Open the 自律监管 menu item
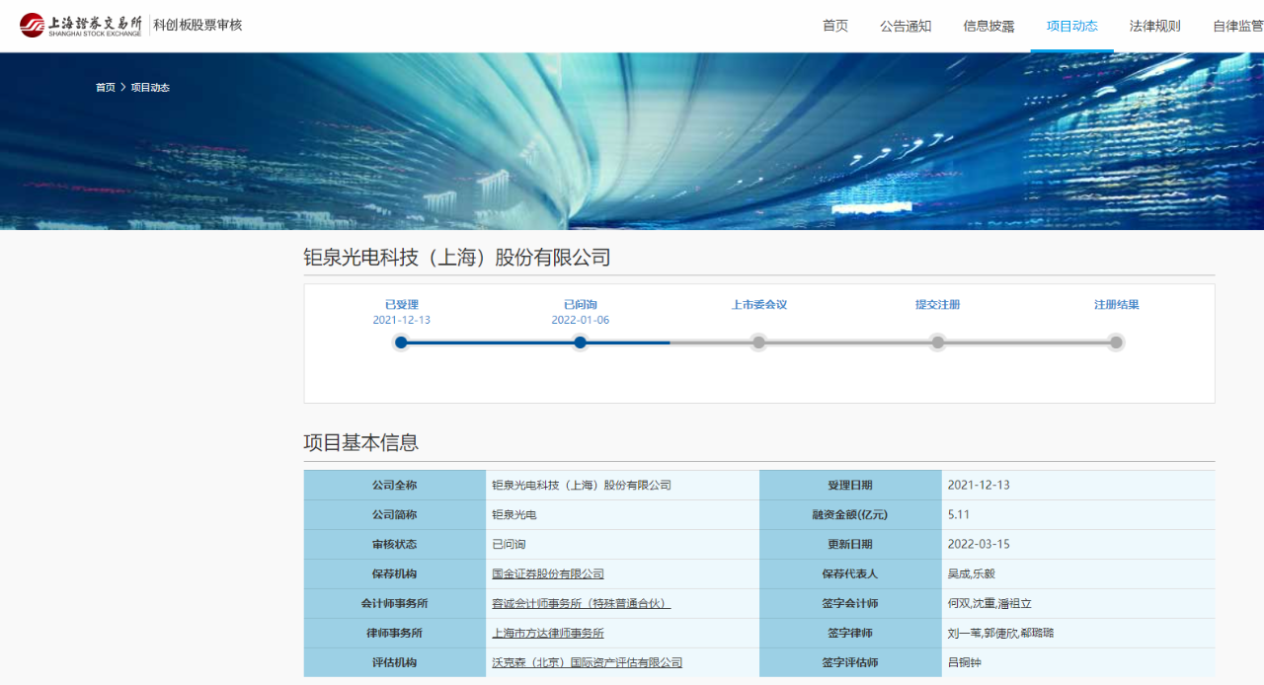Viewport: 1264px width, 685px height. 1238,26
